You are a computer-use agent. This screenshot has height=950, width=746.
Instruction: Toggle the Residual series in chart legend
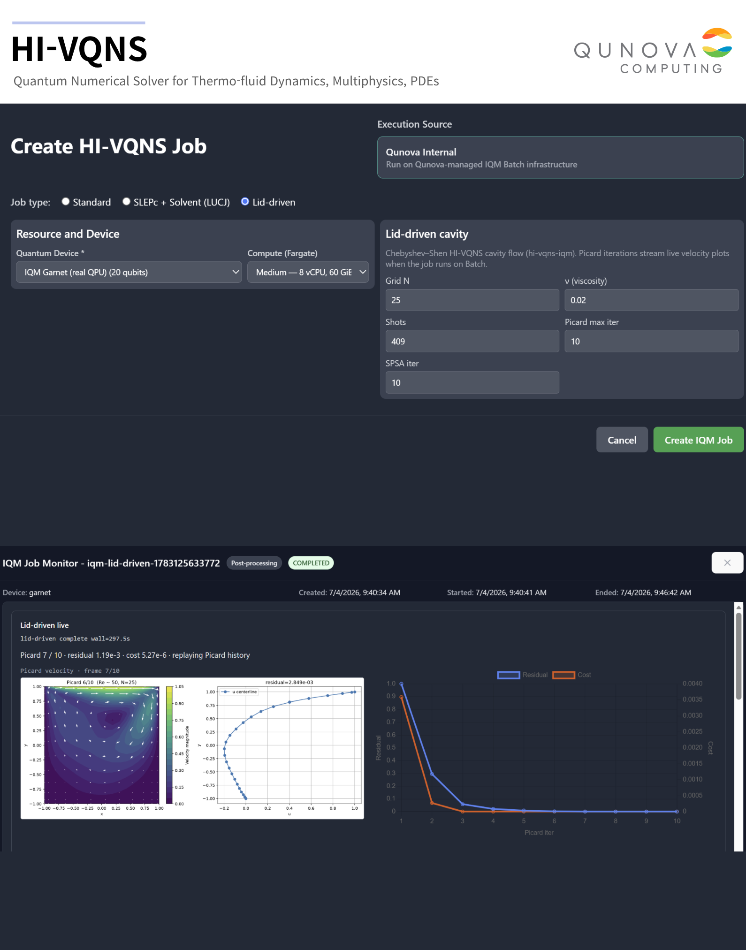tap(522, 675)
